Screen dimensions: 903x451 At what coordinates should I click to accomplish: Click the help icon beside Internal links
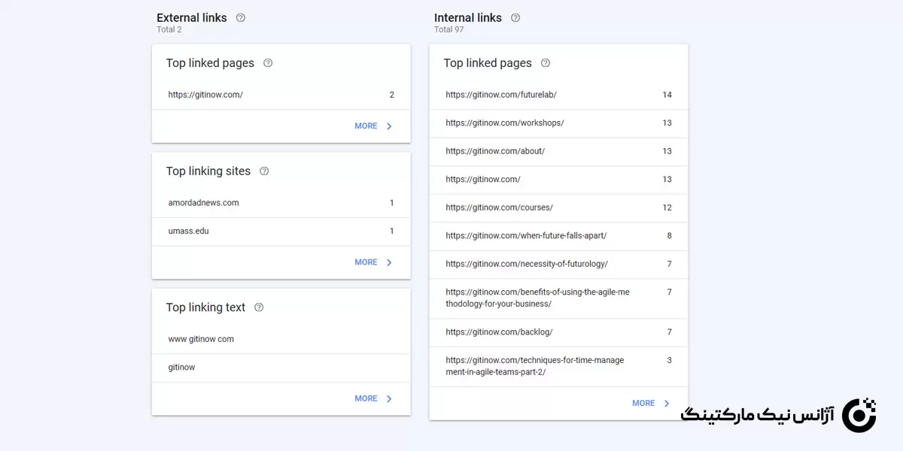click(515, 18)
